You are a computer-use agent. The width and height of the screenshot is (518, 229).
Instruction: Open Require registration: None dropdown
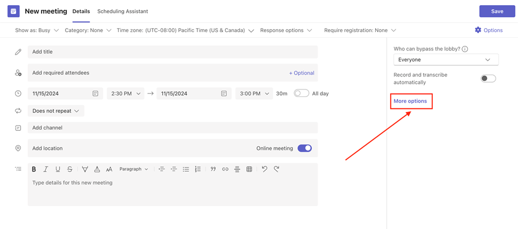[360, 30]
